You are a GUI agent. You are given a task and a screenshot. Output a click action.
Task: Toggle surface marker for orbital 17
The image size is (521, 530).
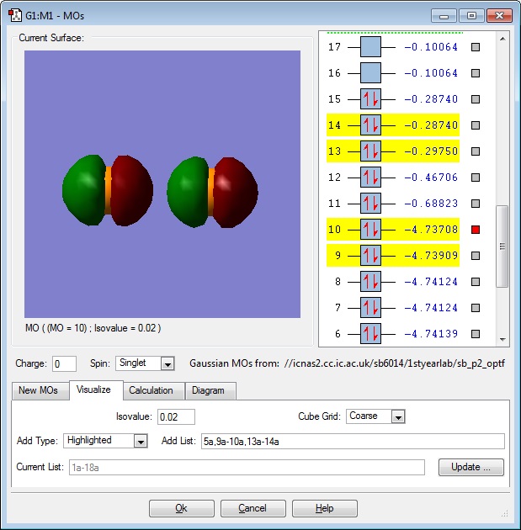(x=476, y=47)
